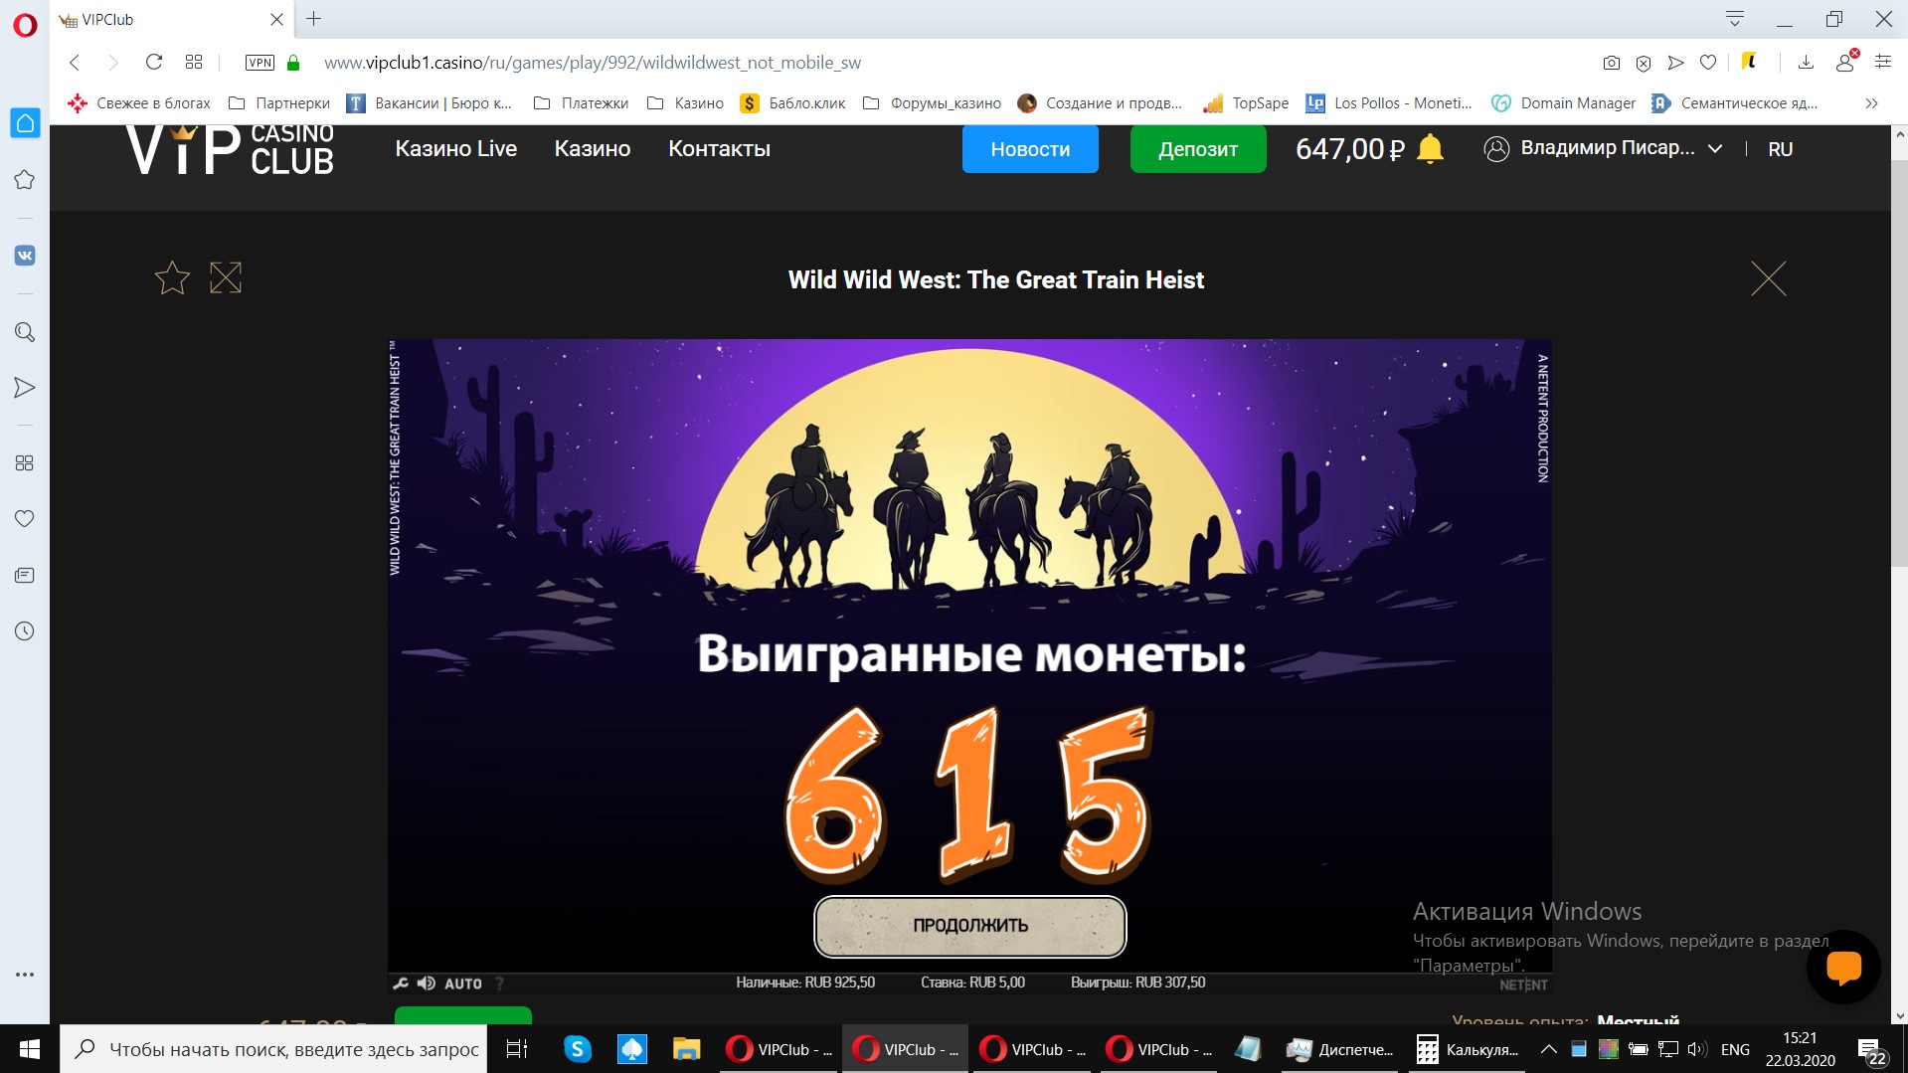
Task: Open the sidebar Speed Dial grid icon
Action: tap(25, 463)
